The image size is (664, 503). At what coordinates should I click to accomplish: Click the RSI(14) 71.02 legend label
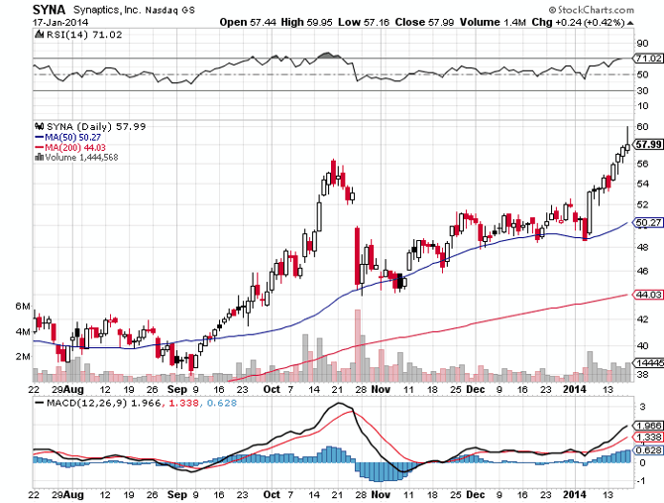(x=84, y=35)
